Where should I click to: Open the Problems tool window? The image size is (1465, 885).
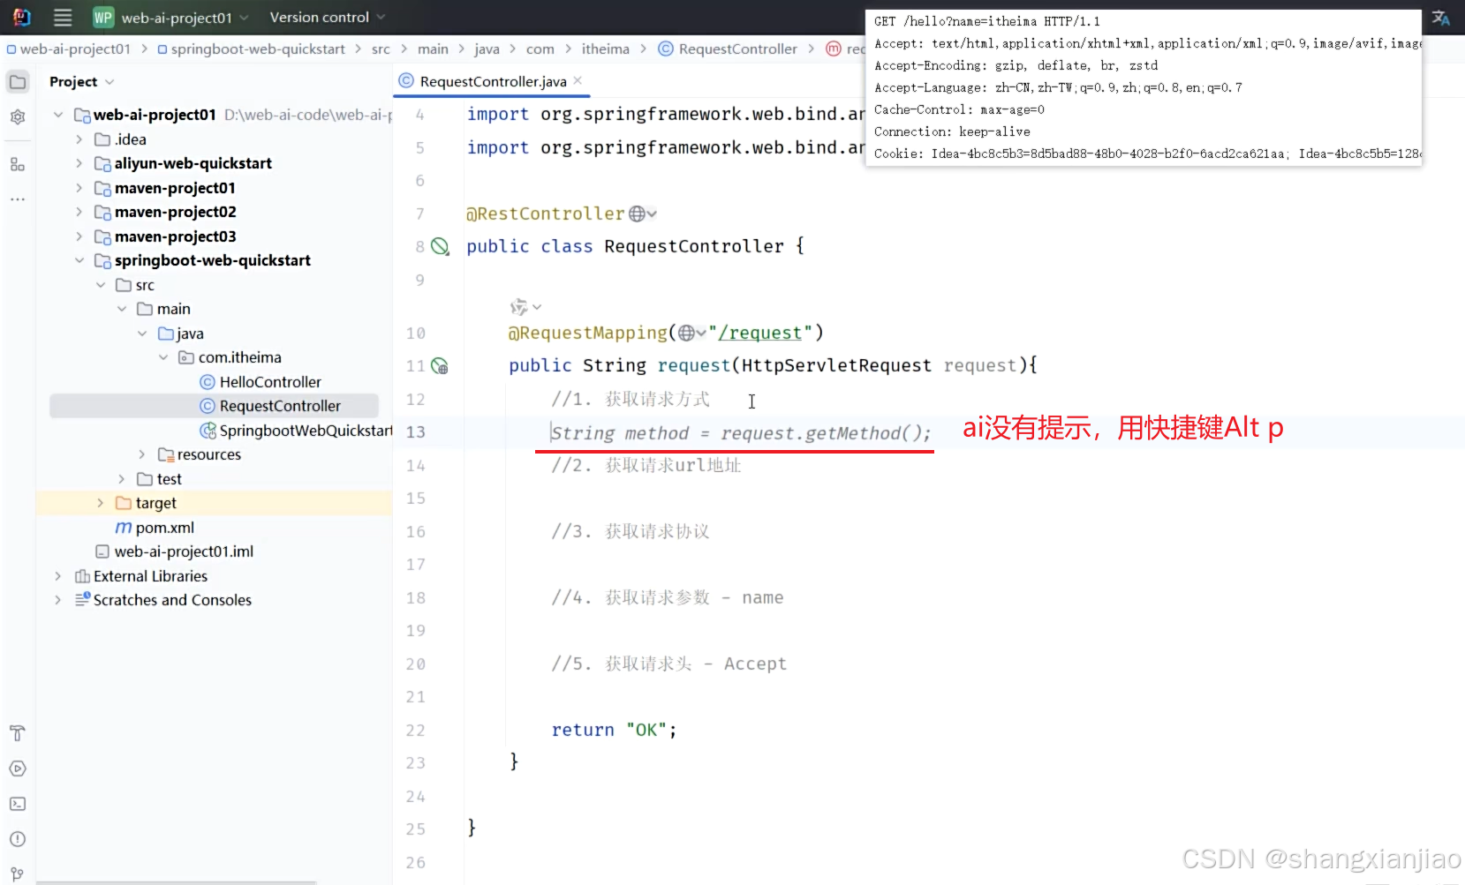click(18, 839)
